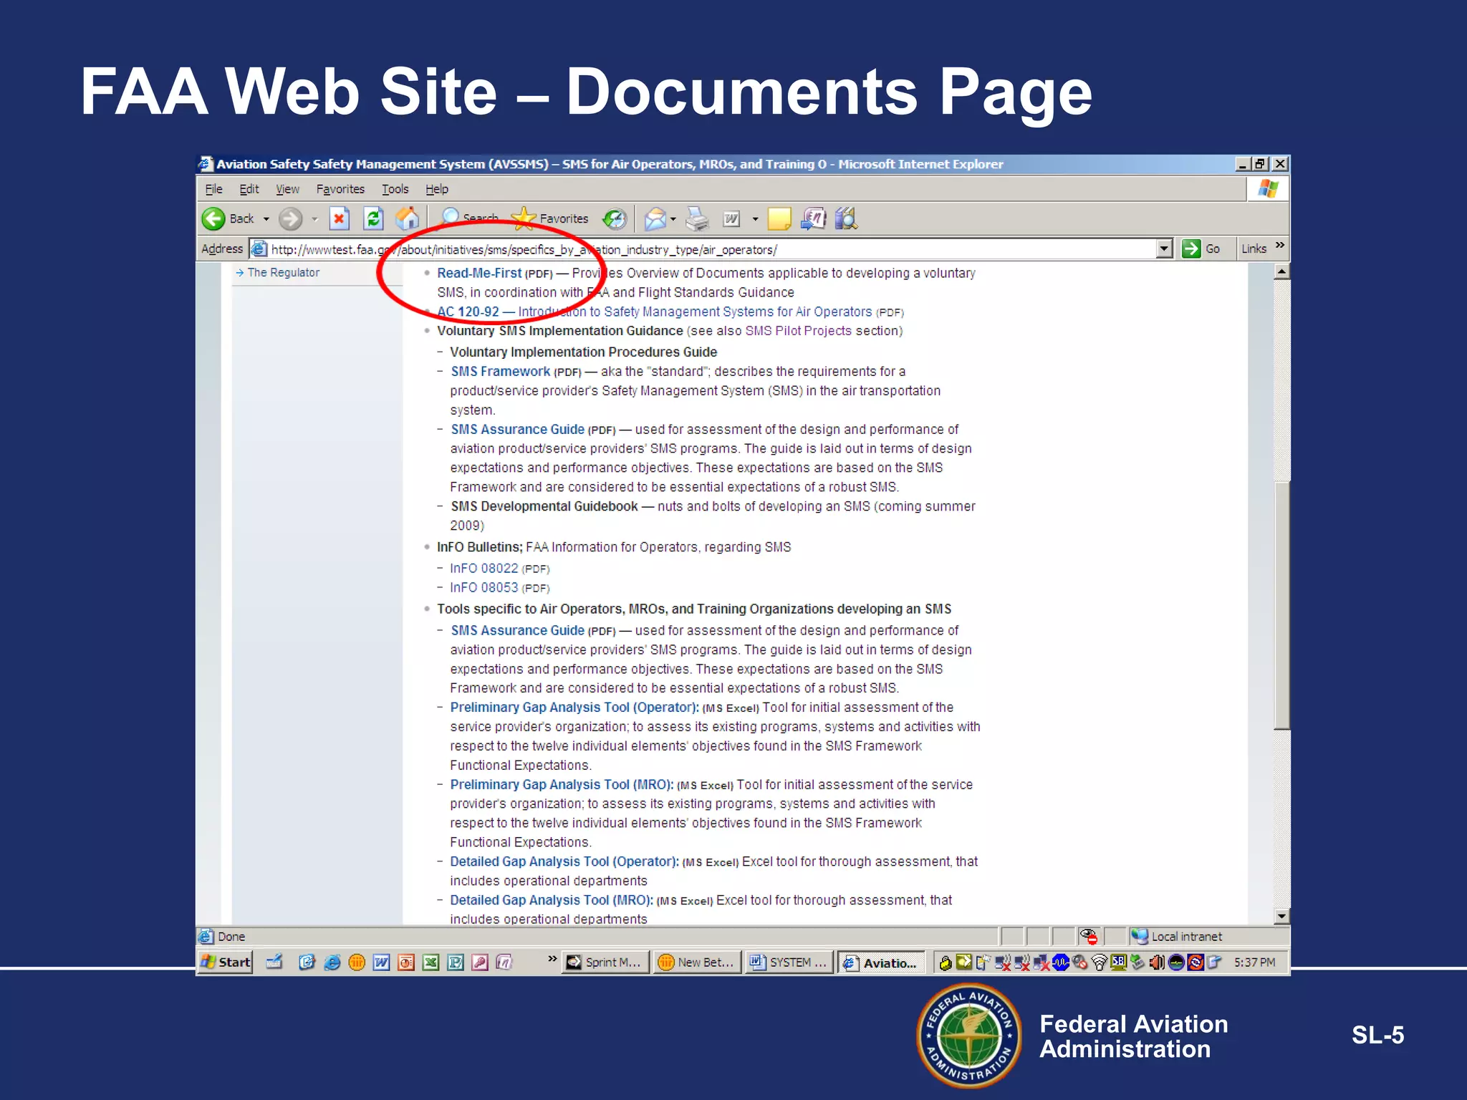Open Preliminary Gap Analysis Tool (MRO) link
1467x1100 pixels.
(562, 785)
